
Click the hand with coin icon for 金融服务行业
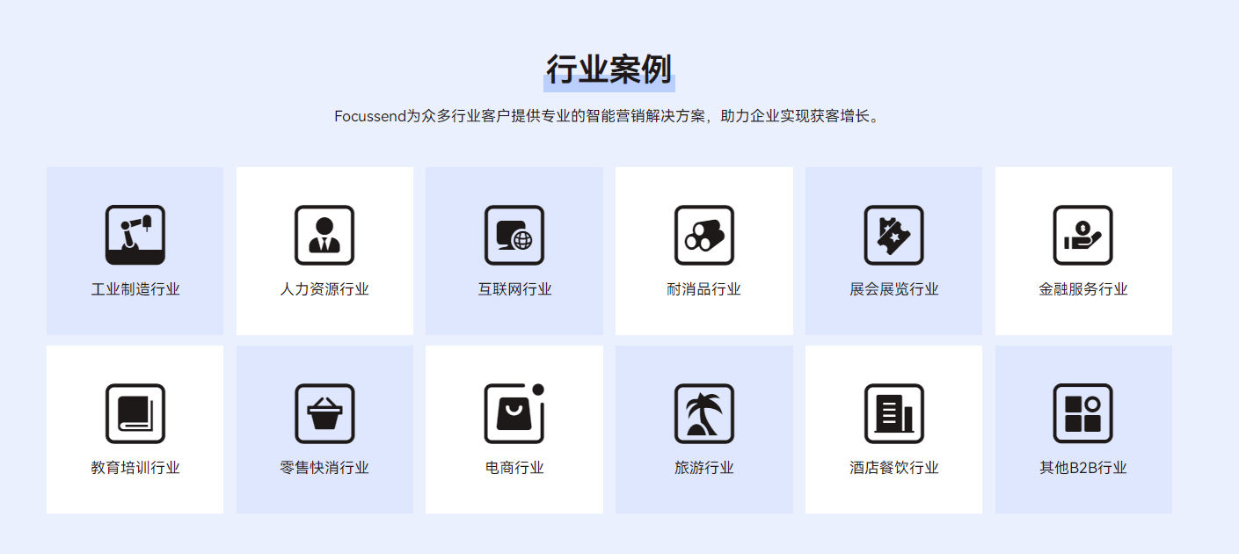click(1083, 235)
